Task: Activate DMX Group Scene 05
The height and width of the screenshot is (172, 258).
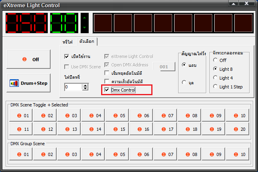Action: pos(117,154)
